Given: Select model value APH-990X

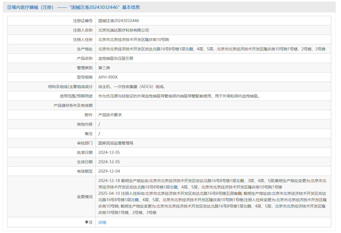Looking at the screenshot, I should (x=108, y=77).
